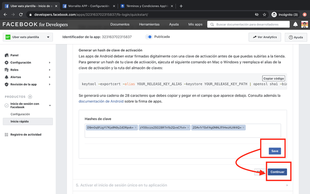Image resolution: width=310 pixels, height=194 pixels.
Task: Open the Herramientas menu
Action: 149,24
